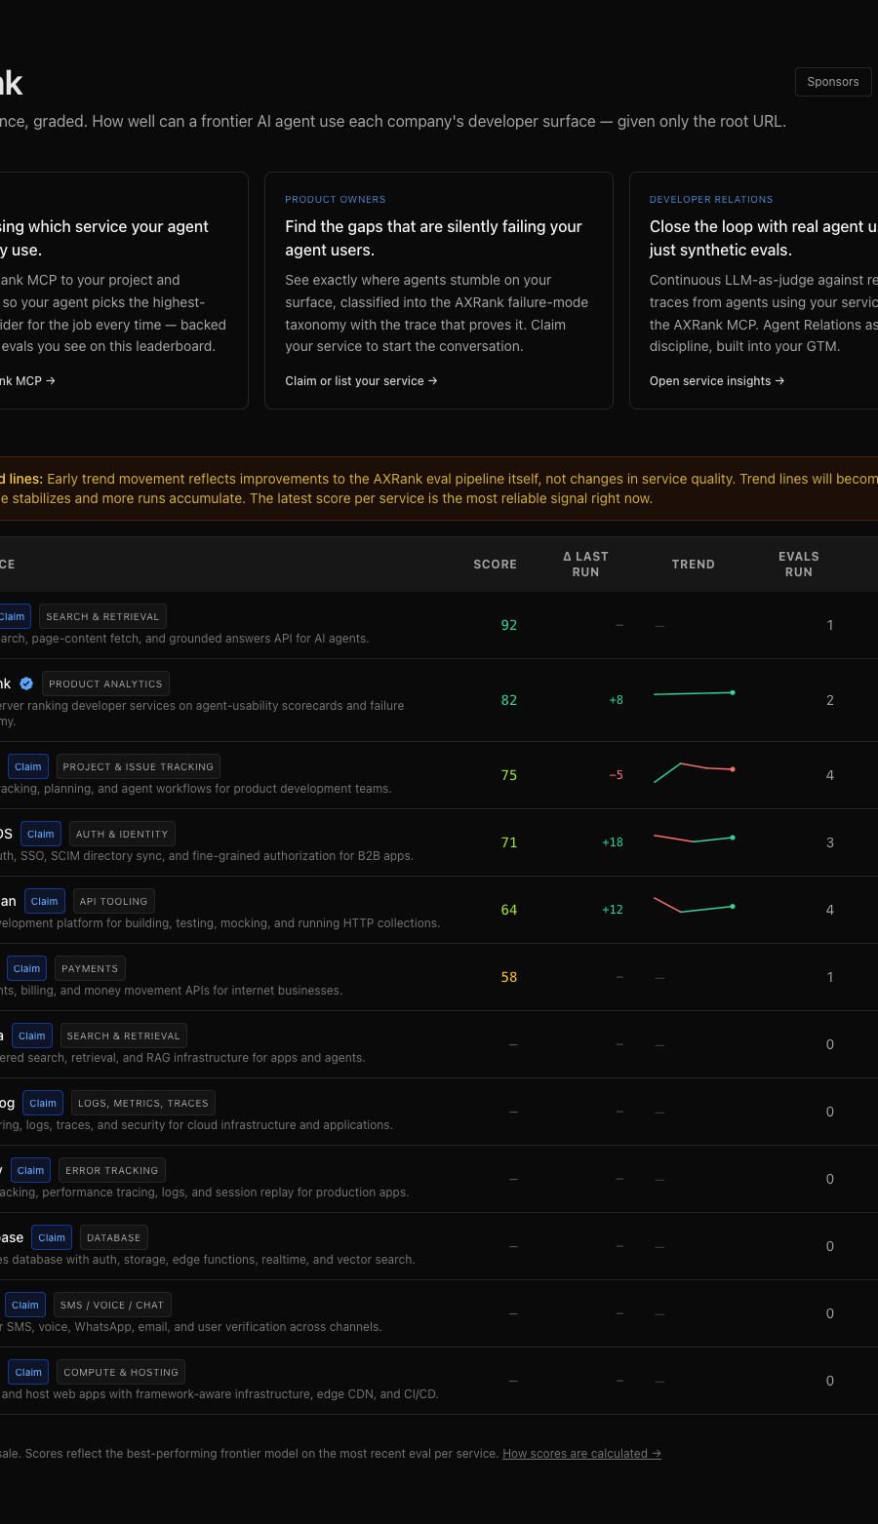The height and width of the screenshot is (1524, 878).
Task: Select the ERROR TRACKING tag
Action: (111, 1170)
